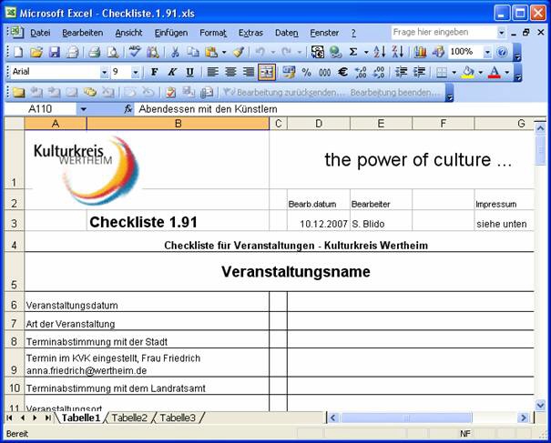Click the AutoSum sigma icon
Viewport: 551px width, 443px height.
[x=353, y=52]
